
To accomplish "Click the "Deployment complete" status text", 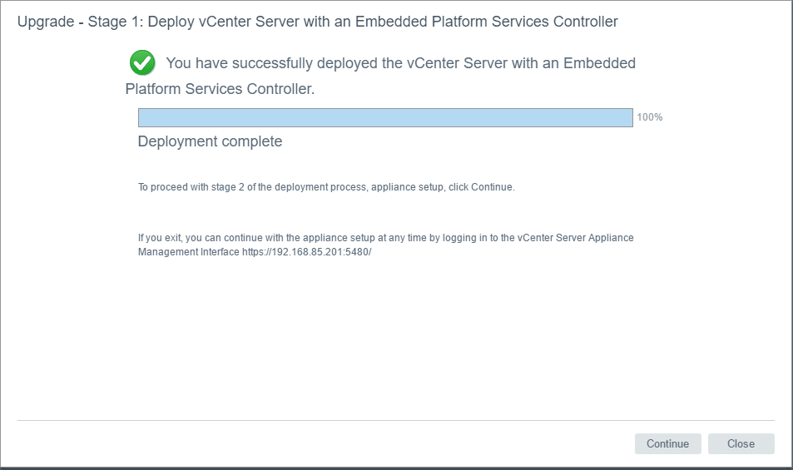I will tap(210, 141).
